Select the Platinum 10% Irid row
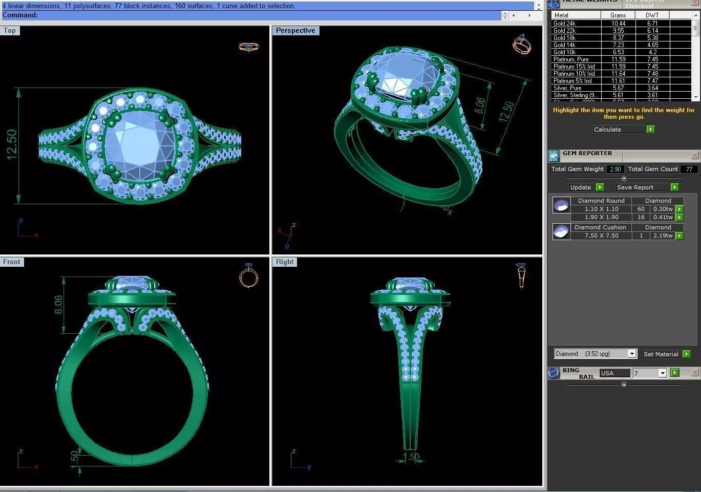The width and height of the screenshot is (701, 492). click(x=622, y=74)
